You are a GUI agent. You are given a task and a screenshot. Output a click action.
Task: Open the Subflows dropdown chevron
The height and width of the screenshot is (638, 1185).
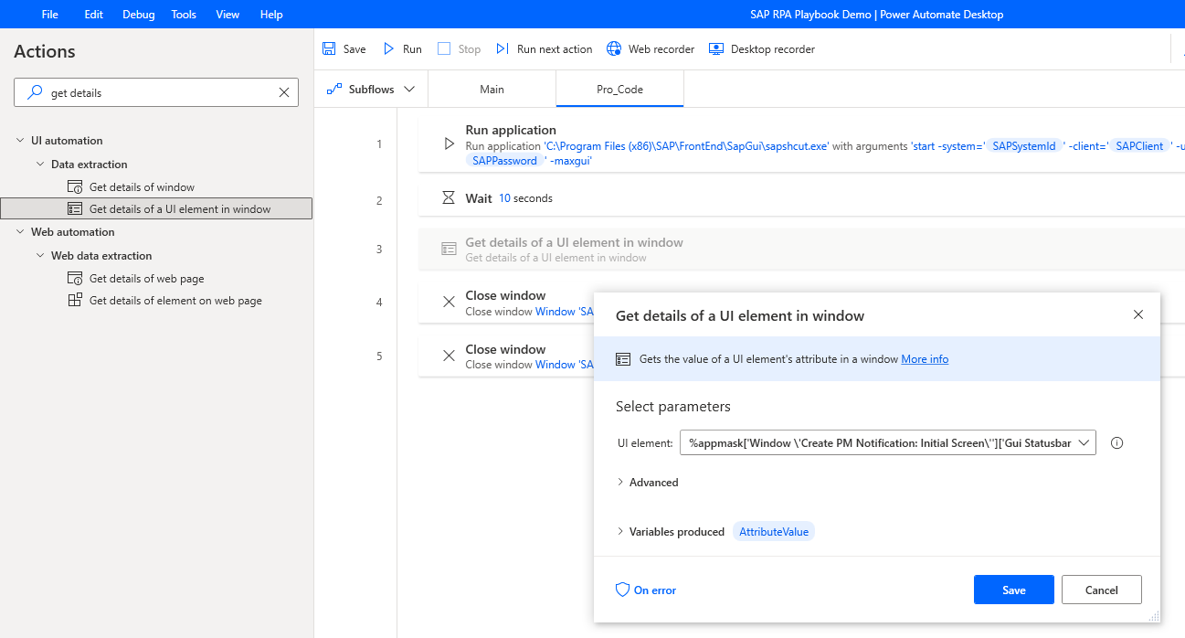click(x=409, y=89)
